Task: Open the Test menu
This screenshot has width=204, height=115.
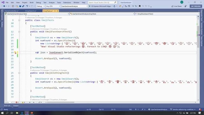Action: point(45,3)
